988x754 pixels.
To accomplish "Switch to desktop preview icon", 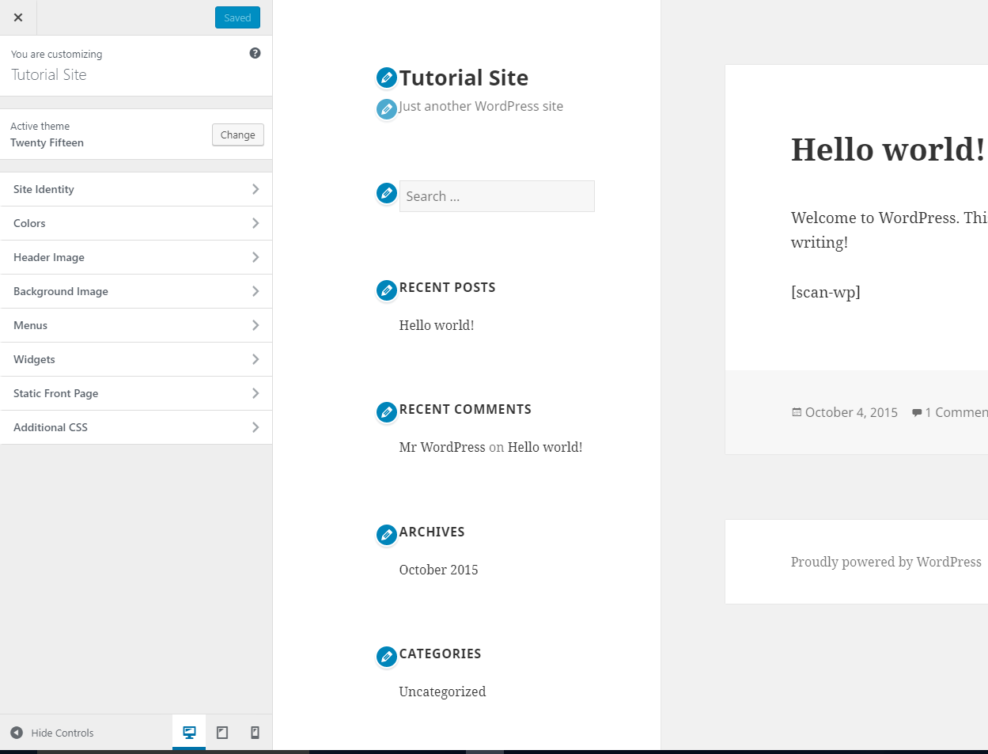I will pos(189,733).
